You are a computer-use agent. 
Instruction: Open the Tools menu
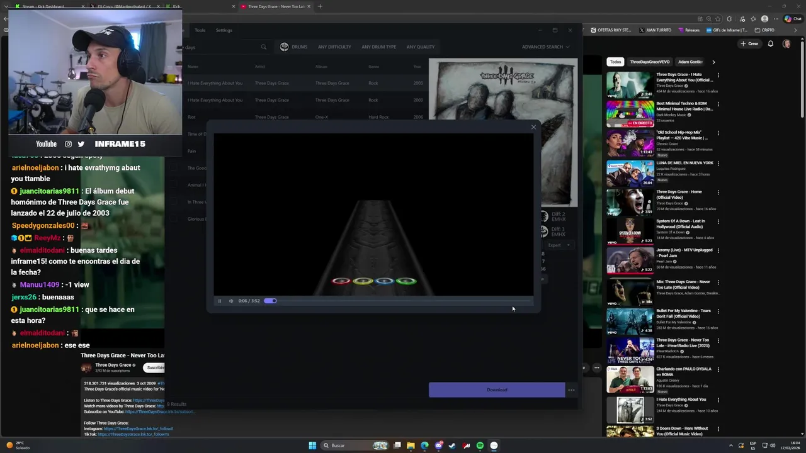tap(200, 30)
